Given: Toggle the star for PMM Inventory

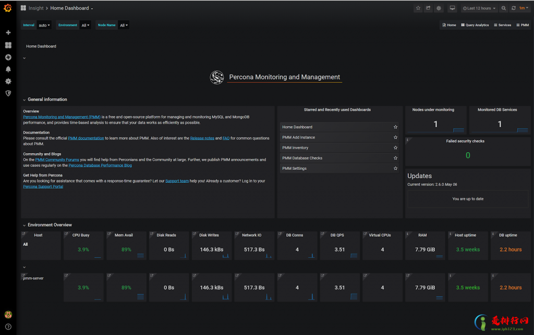Looking at the screenshot, I should pyautogui.click(x=395, y=148).
